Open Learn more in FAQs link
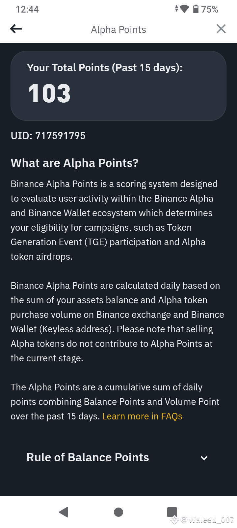This screenshot has height=528, width=237. point(142,416)
